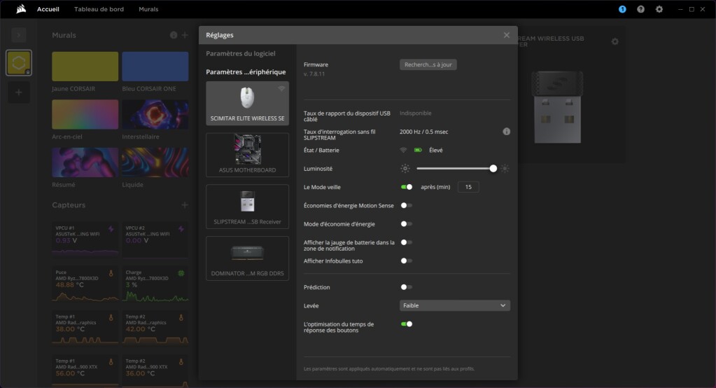Choose the Jaune CORSAIR mural swatch
716x388 pixels.
pos(85,67)
